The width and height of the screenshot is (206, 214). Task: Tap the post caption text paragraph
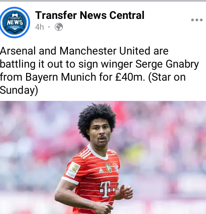(99, 70)
